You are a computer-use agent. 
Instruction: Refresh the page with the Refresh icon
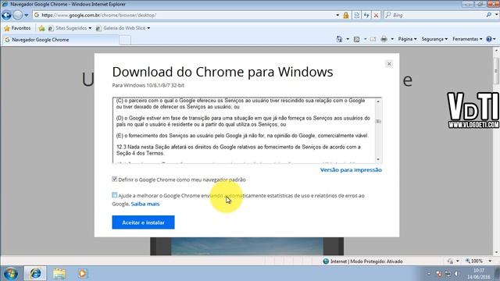tap(366, 15)
